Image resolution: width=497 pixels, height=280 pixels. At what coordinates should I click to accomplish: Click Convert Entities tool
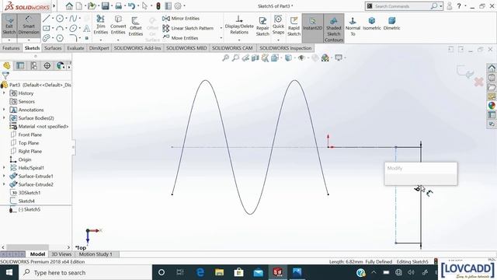[118, 25]
